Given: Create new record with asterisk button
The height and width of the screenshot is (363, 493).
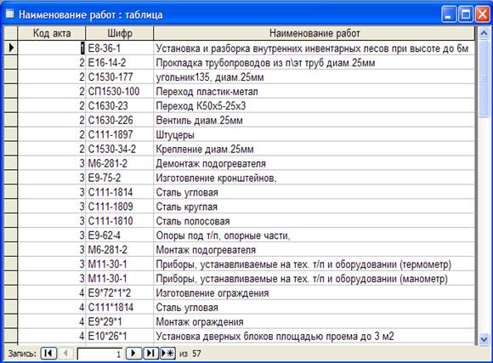Looking at the screenshot, I should point(167,353).
